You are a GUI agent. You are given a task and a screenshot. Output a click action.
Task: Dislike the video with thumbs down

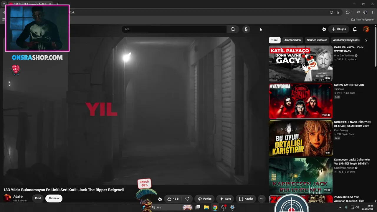tap(187, 199)
